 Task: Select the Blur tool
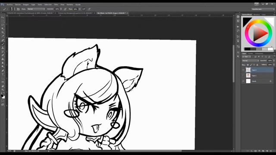point(3,63)
